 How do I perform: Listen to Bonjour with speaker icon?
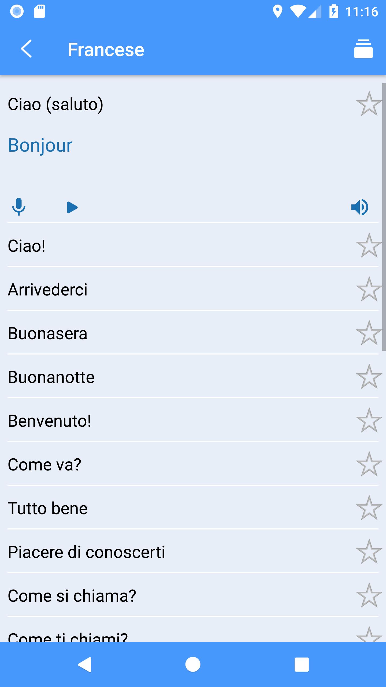point(360,207)
